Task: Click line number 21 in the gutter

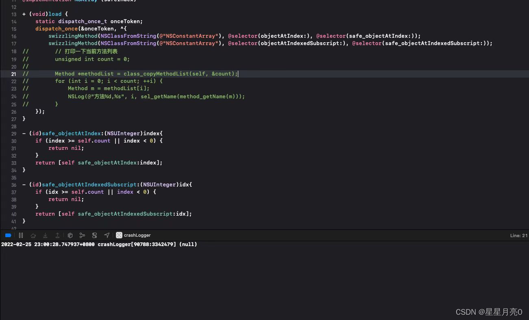Action: [x=14, y=74]
